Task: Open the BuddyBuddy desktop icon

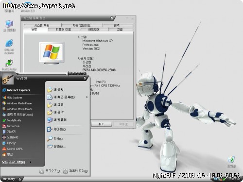Action: click(9, 65)
